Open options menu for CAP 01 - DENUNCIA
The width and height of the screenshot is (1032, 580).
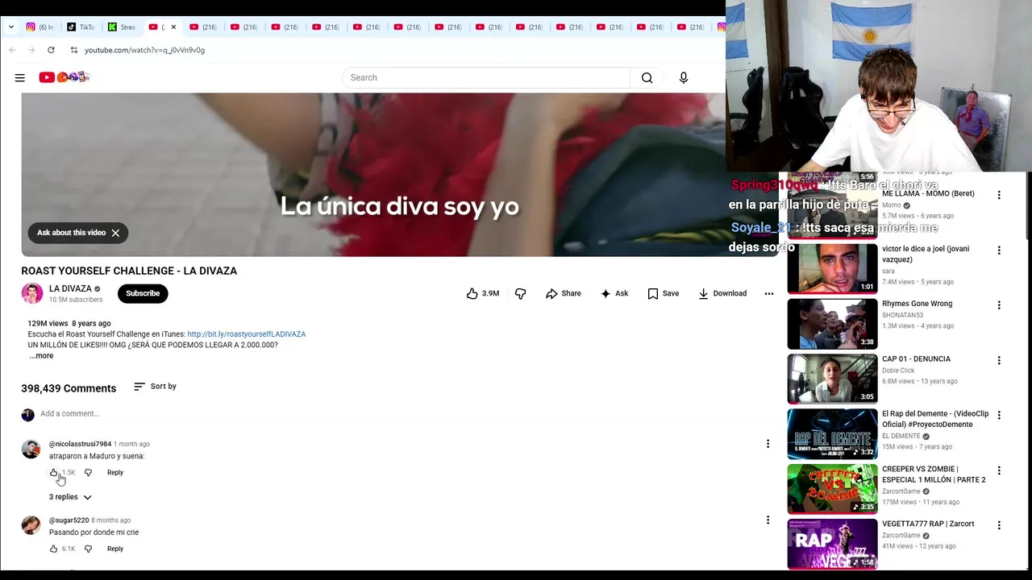(x=999, y=360)
